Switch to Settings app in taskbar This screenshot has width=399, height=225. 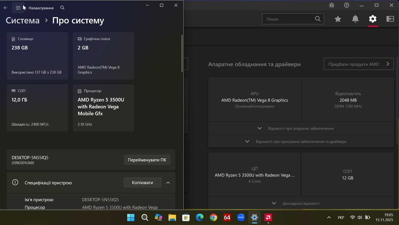tap(255, 217)
